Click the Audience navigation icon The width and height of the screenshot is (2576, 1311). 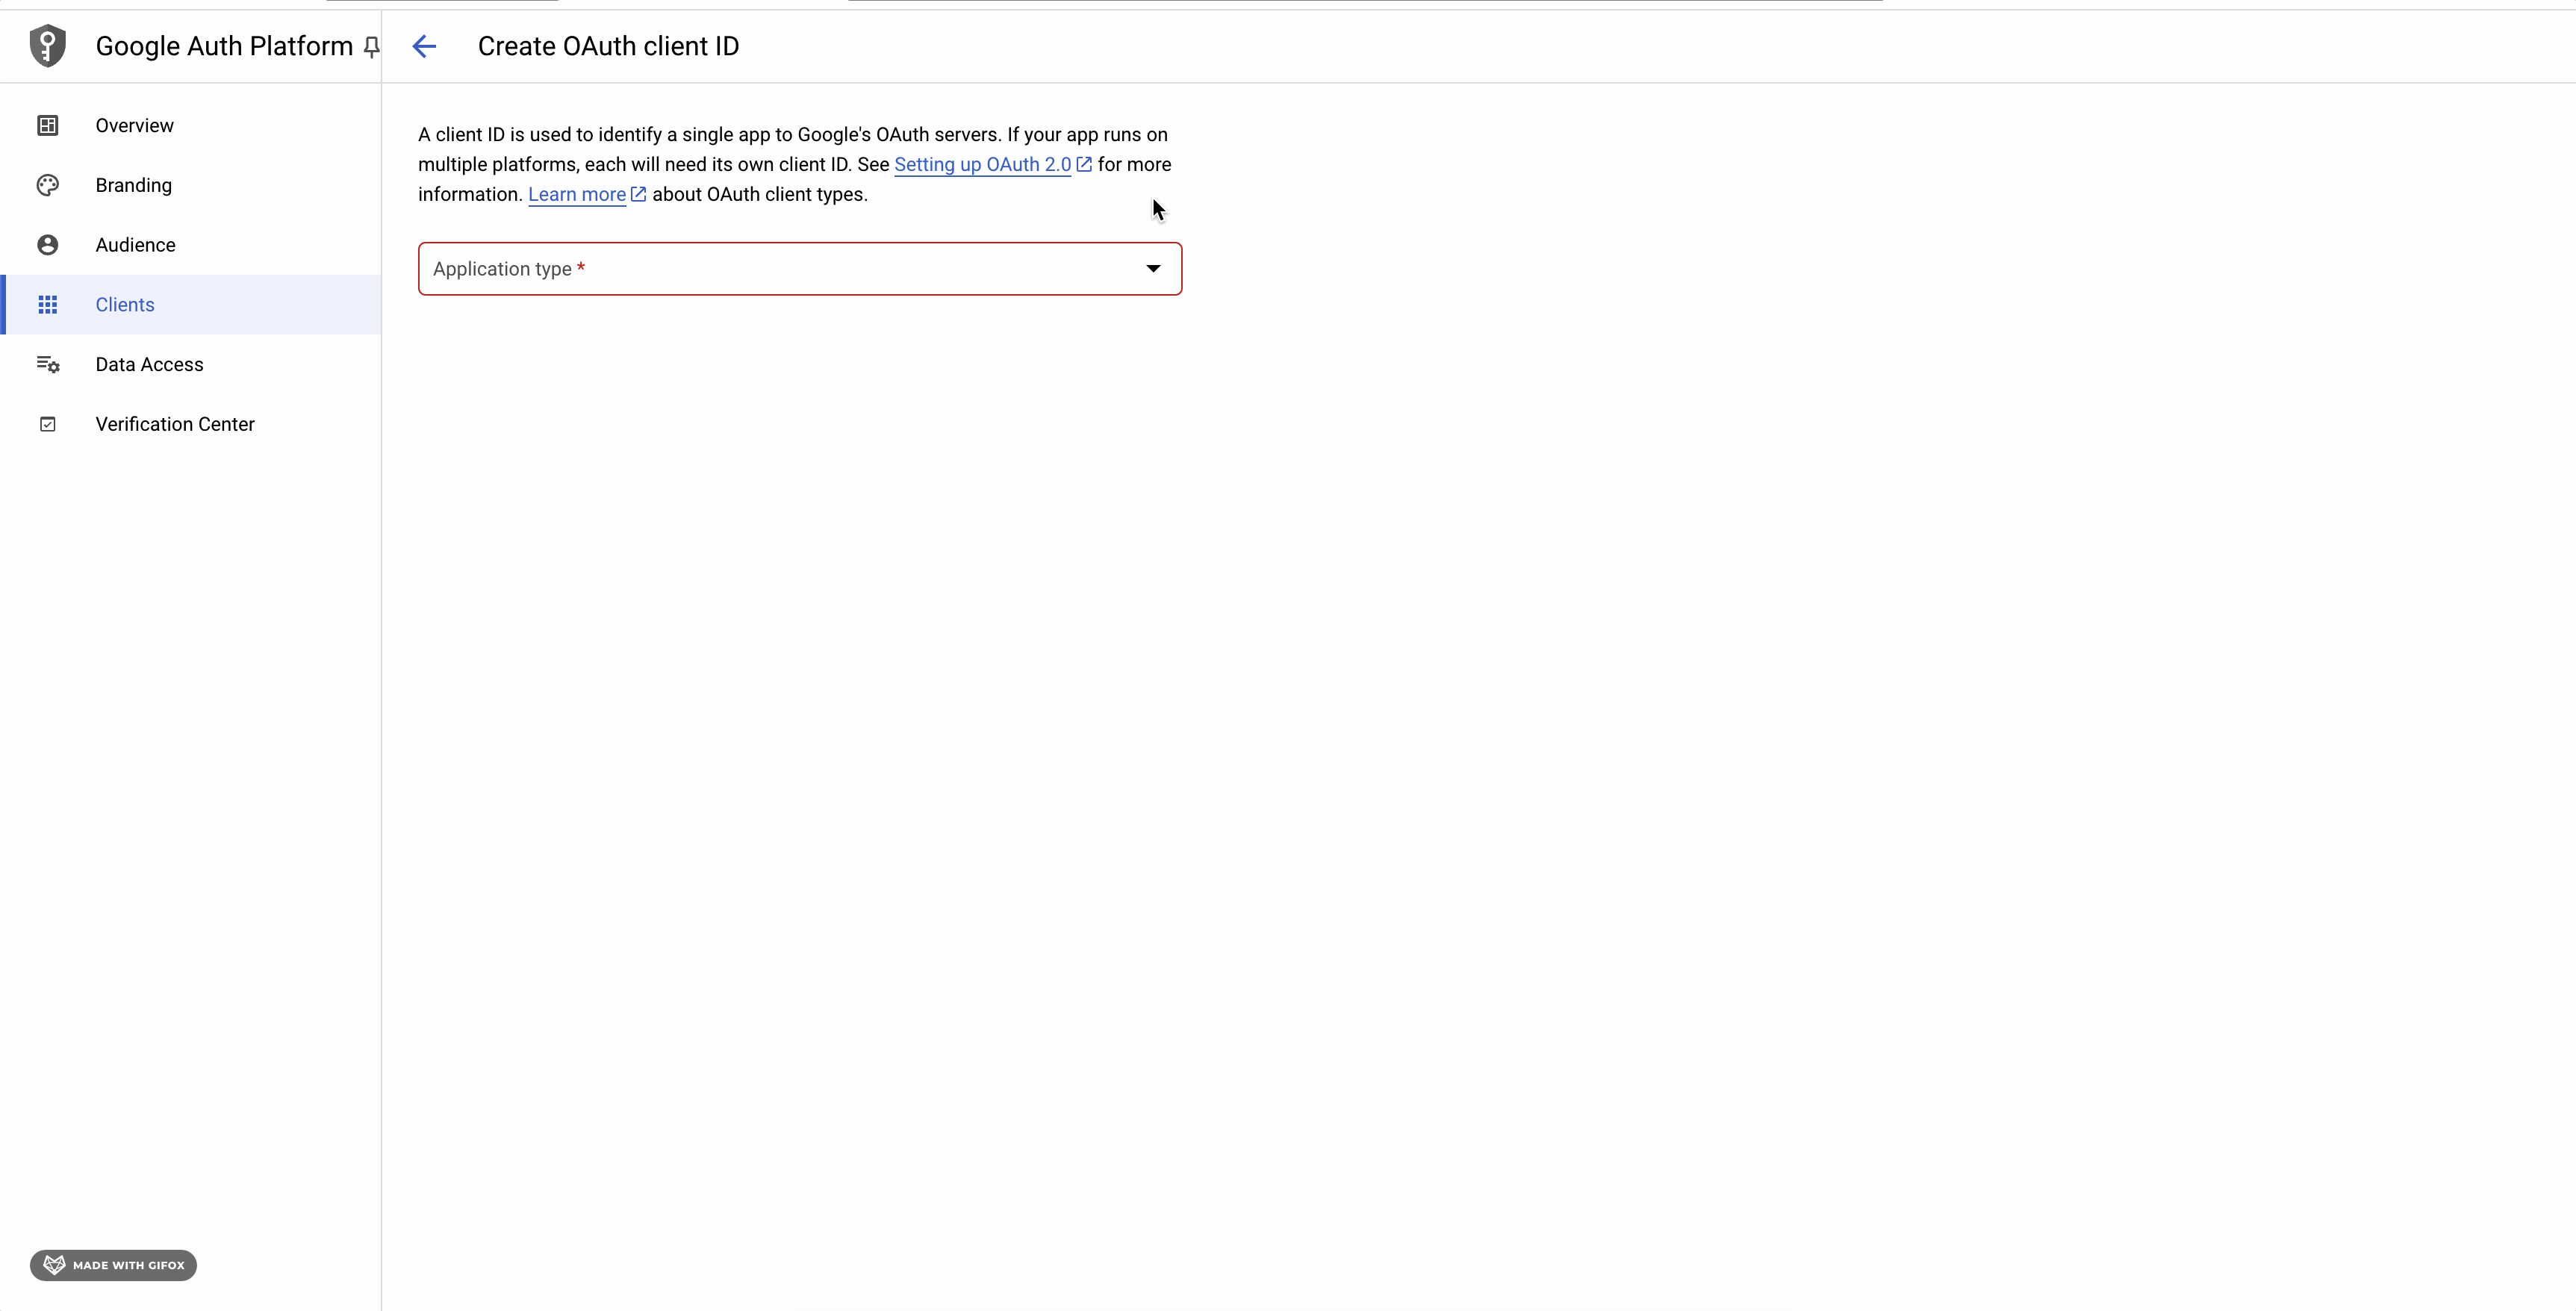[x=47, y=244]
